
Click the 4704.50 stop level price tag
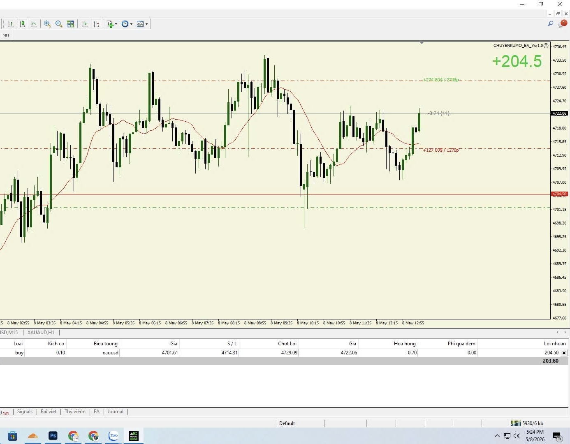tap(559, 194)
